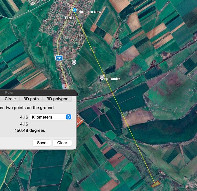Switch to the 3D path tab
The width and height of the screenshot is (197, 191).
tap(31, 99)
